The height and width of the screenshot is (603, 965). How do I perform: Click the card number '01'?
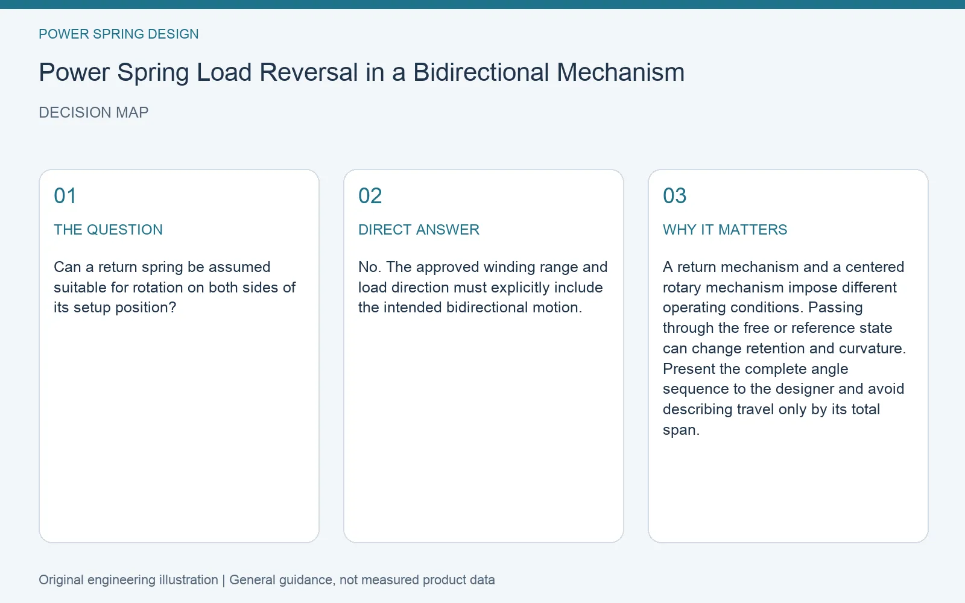click(65, 196)
